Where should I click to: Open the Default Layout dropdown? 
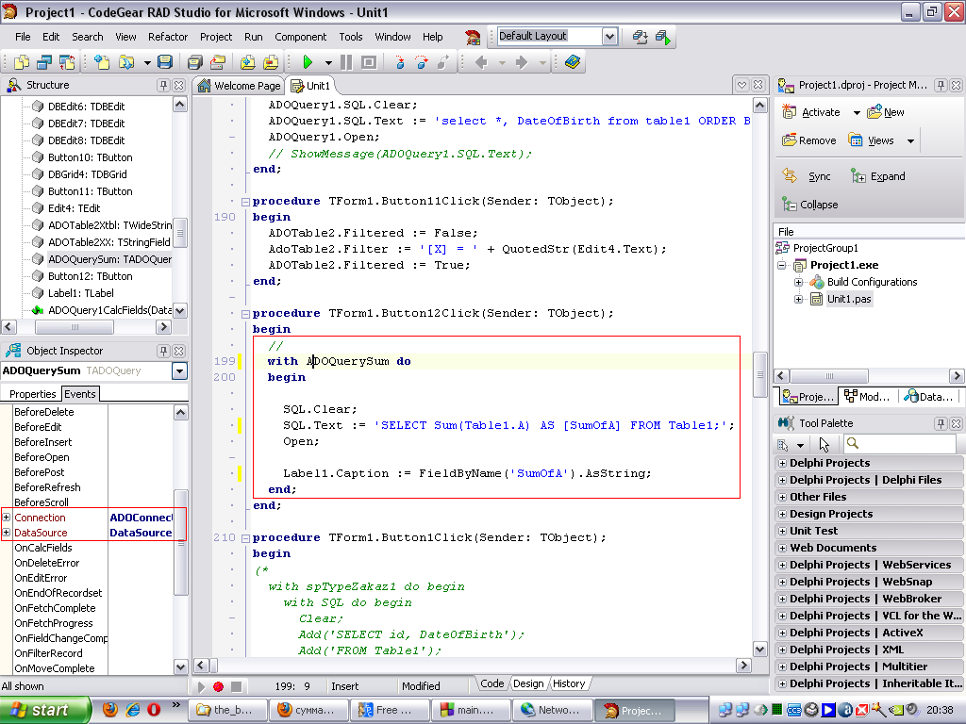(x=609, y=37)
